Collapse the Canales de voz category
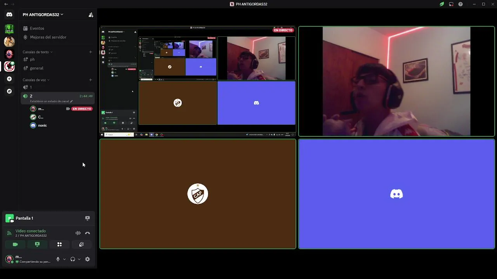Viewport: 497px width, 279px height. tap(36, 80)
